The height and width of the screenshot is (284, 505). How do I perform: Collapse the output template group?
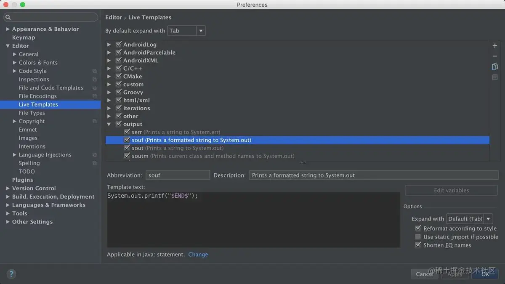[x=109, y=125]
